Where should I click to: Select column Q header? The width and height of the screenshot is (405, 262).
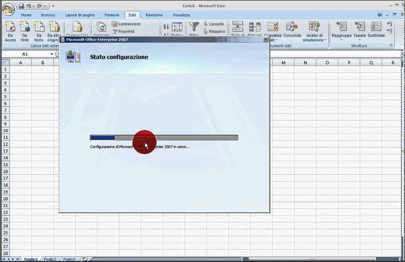click(x=371, y=63)
